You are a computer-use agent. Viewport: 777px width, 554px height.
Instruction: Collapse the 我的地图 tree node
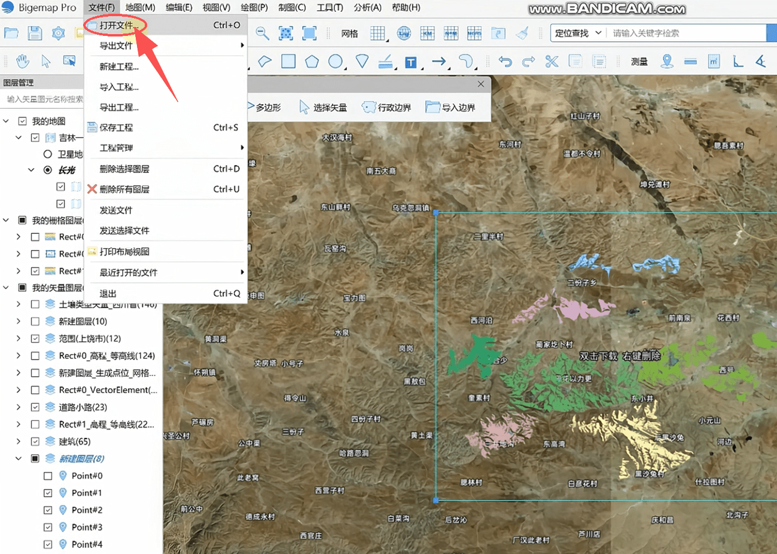point(7,121)
